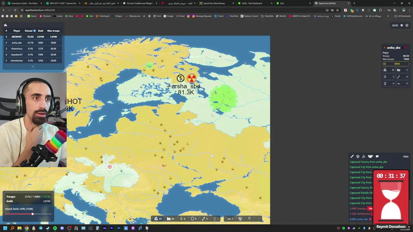The width and height of the screenshot is (413, 232).
Task: Select chehelochar row in leaderboard
Action: tap(33, 61)
